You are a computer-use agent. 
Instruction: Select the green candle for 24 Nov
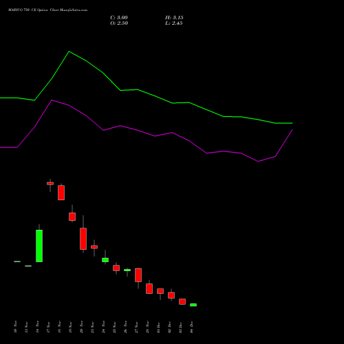point(105,260)
